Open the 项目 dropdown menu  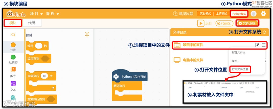(x=37, y=14)
